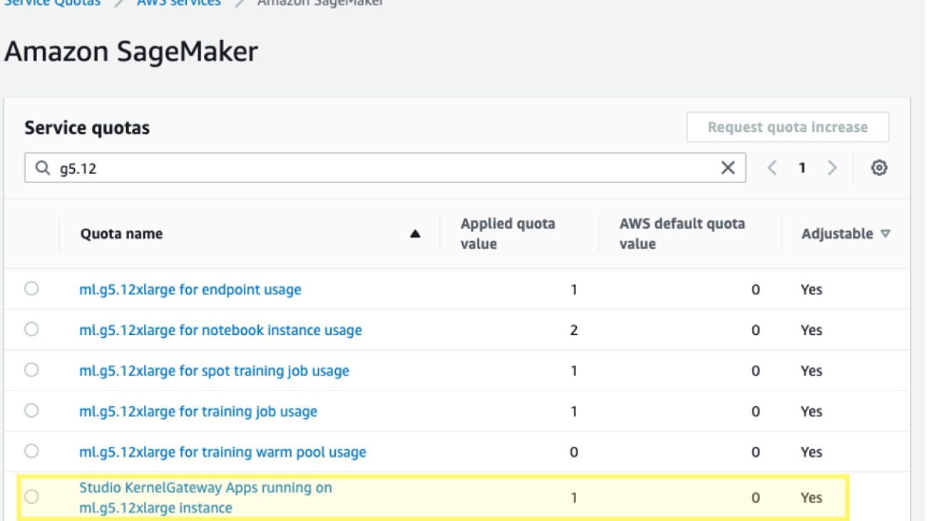Sort by Quota name ascending arrow
Screen dimensions: 927x521
(x=415, y=234)
